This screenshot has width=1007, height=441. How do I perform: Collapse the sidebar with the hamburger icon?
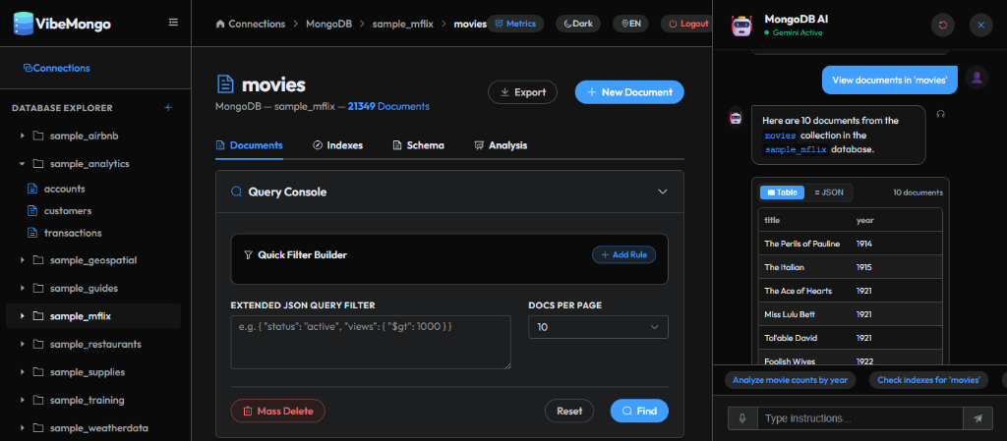tap(173, 23)
